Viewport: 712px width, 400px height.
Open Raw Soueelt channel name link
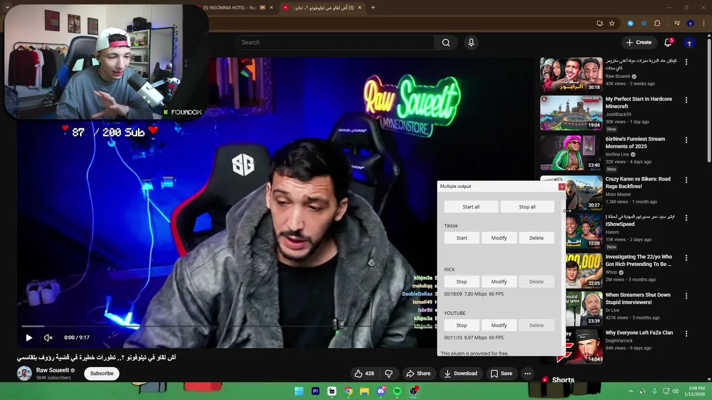53,370
